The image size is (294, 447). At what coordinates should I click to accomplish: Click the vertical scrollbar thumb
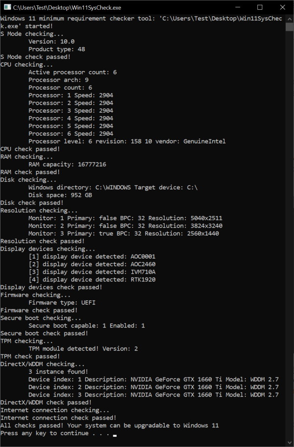[x=290, y=27]
